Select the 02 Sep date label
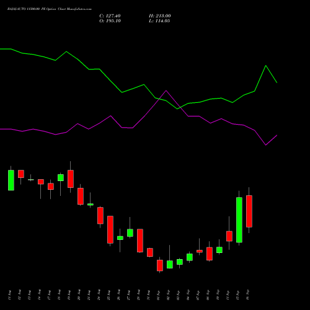310x310 pixels. [168, 294]
